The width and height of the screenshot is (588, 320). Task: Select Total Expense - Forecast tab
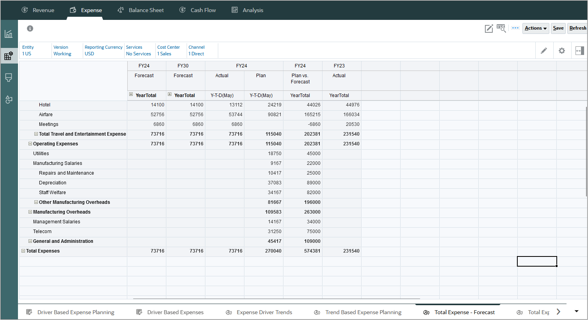click(459, 312)
